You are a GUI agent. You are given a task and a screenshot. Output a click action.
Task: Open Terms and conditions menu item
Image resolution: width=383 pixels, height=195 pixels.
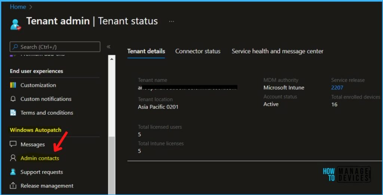tap(47, 113)
